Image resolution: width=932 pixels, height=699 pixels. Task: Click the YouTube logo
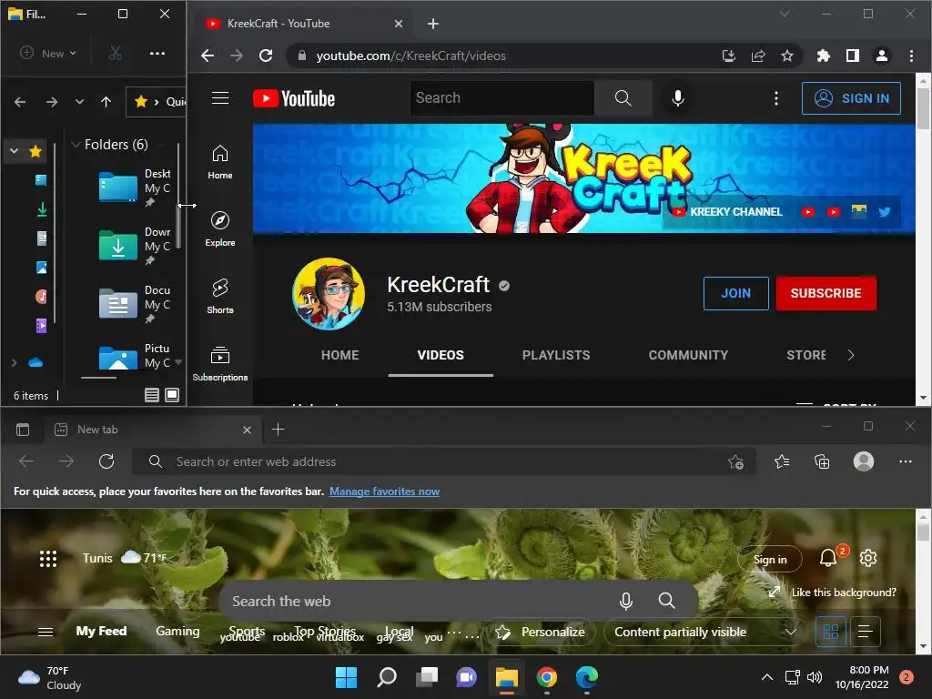(294, 98)
